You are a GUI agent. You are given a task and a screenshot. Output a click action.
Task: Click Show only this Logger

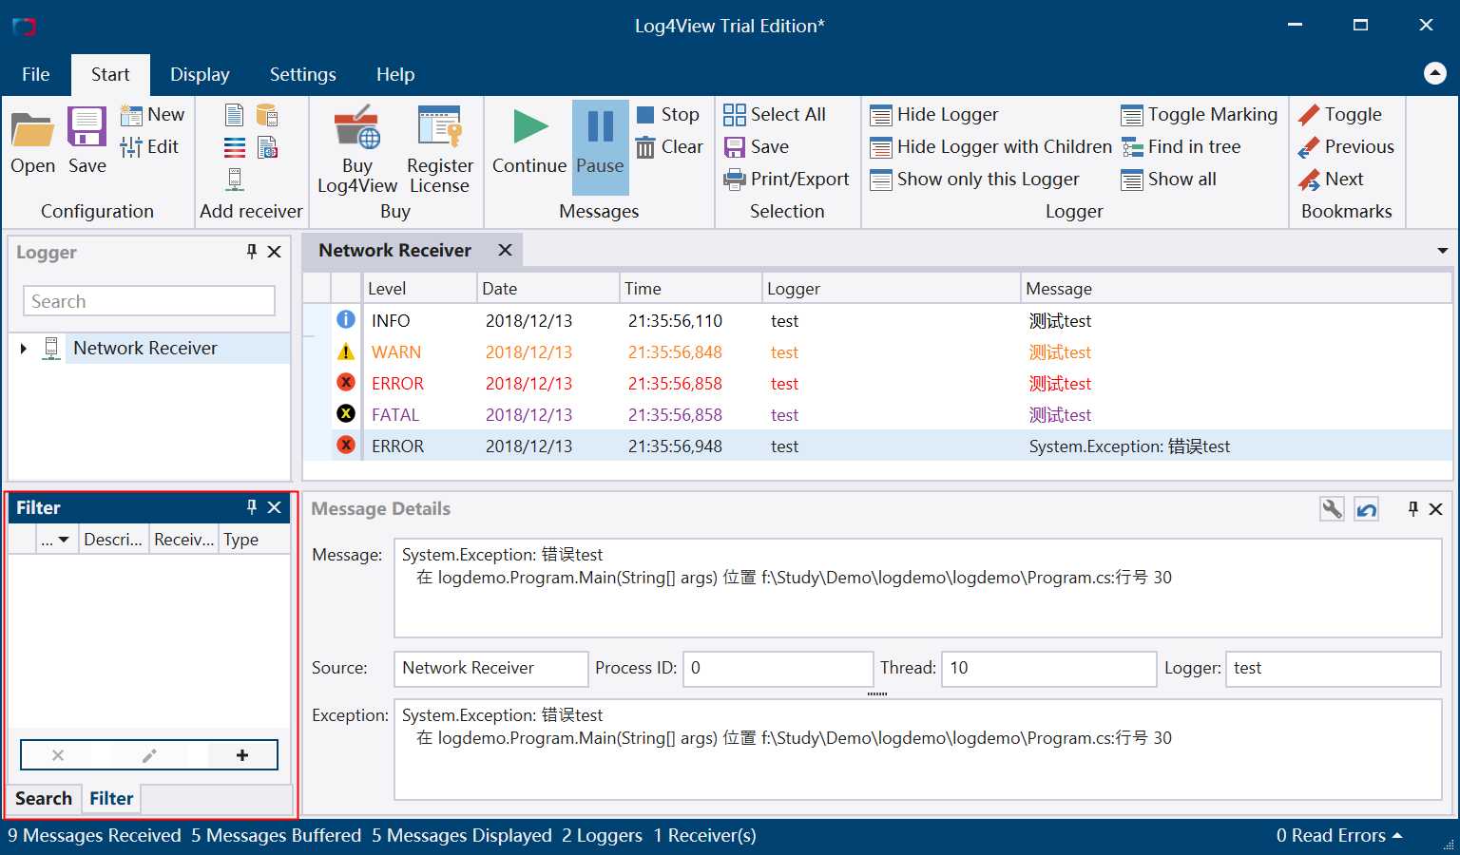click(x=974, y=180)
